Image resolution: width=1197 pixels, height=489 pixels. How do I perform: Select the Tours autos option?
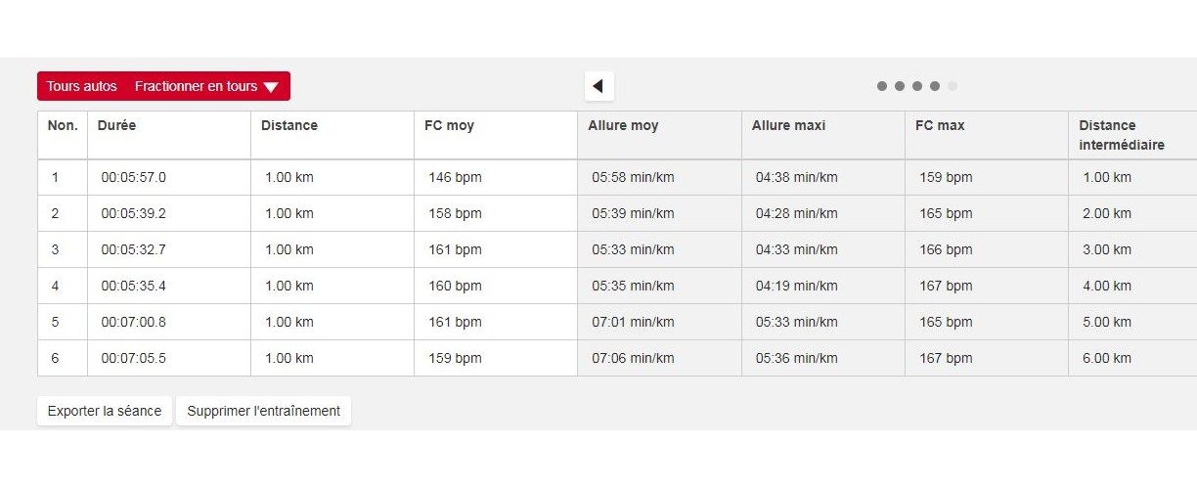81,86
